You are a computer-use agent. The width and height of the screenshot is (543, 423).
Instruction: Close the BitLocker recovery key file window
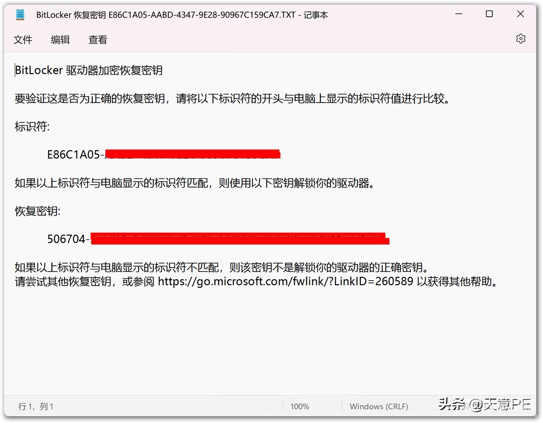tap(520, 14)
